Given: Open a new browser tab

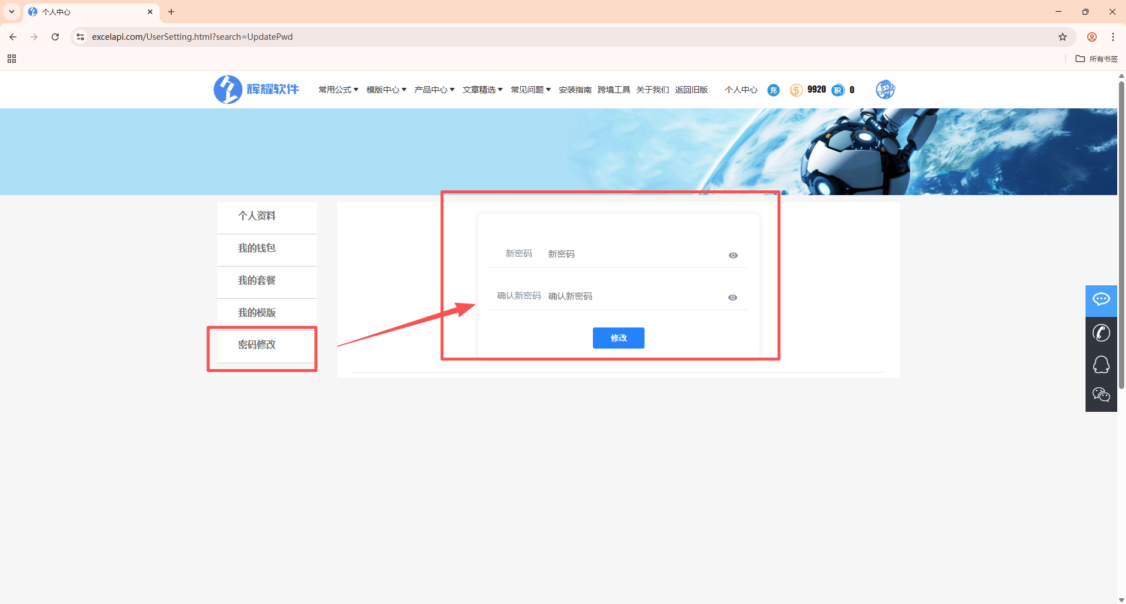Looking at the screenshot, I should [x=171, y=12].
